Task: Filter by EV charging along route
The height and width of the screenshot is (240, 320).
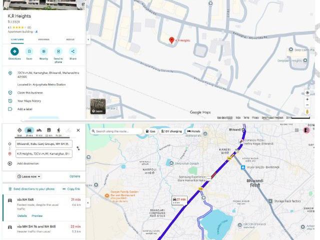Action: tap(171, 131)
